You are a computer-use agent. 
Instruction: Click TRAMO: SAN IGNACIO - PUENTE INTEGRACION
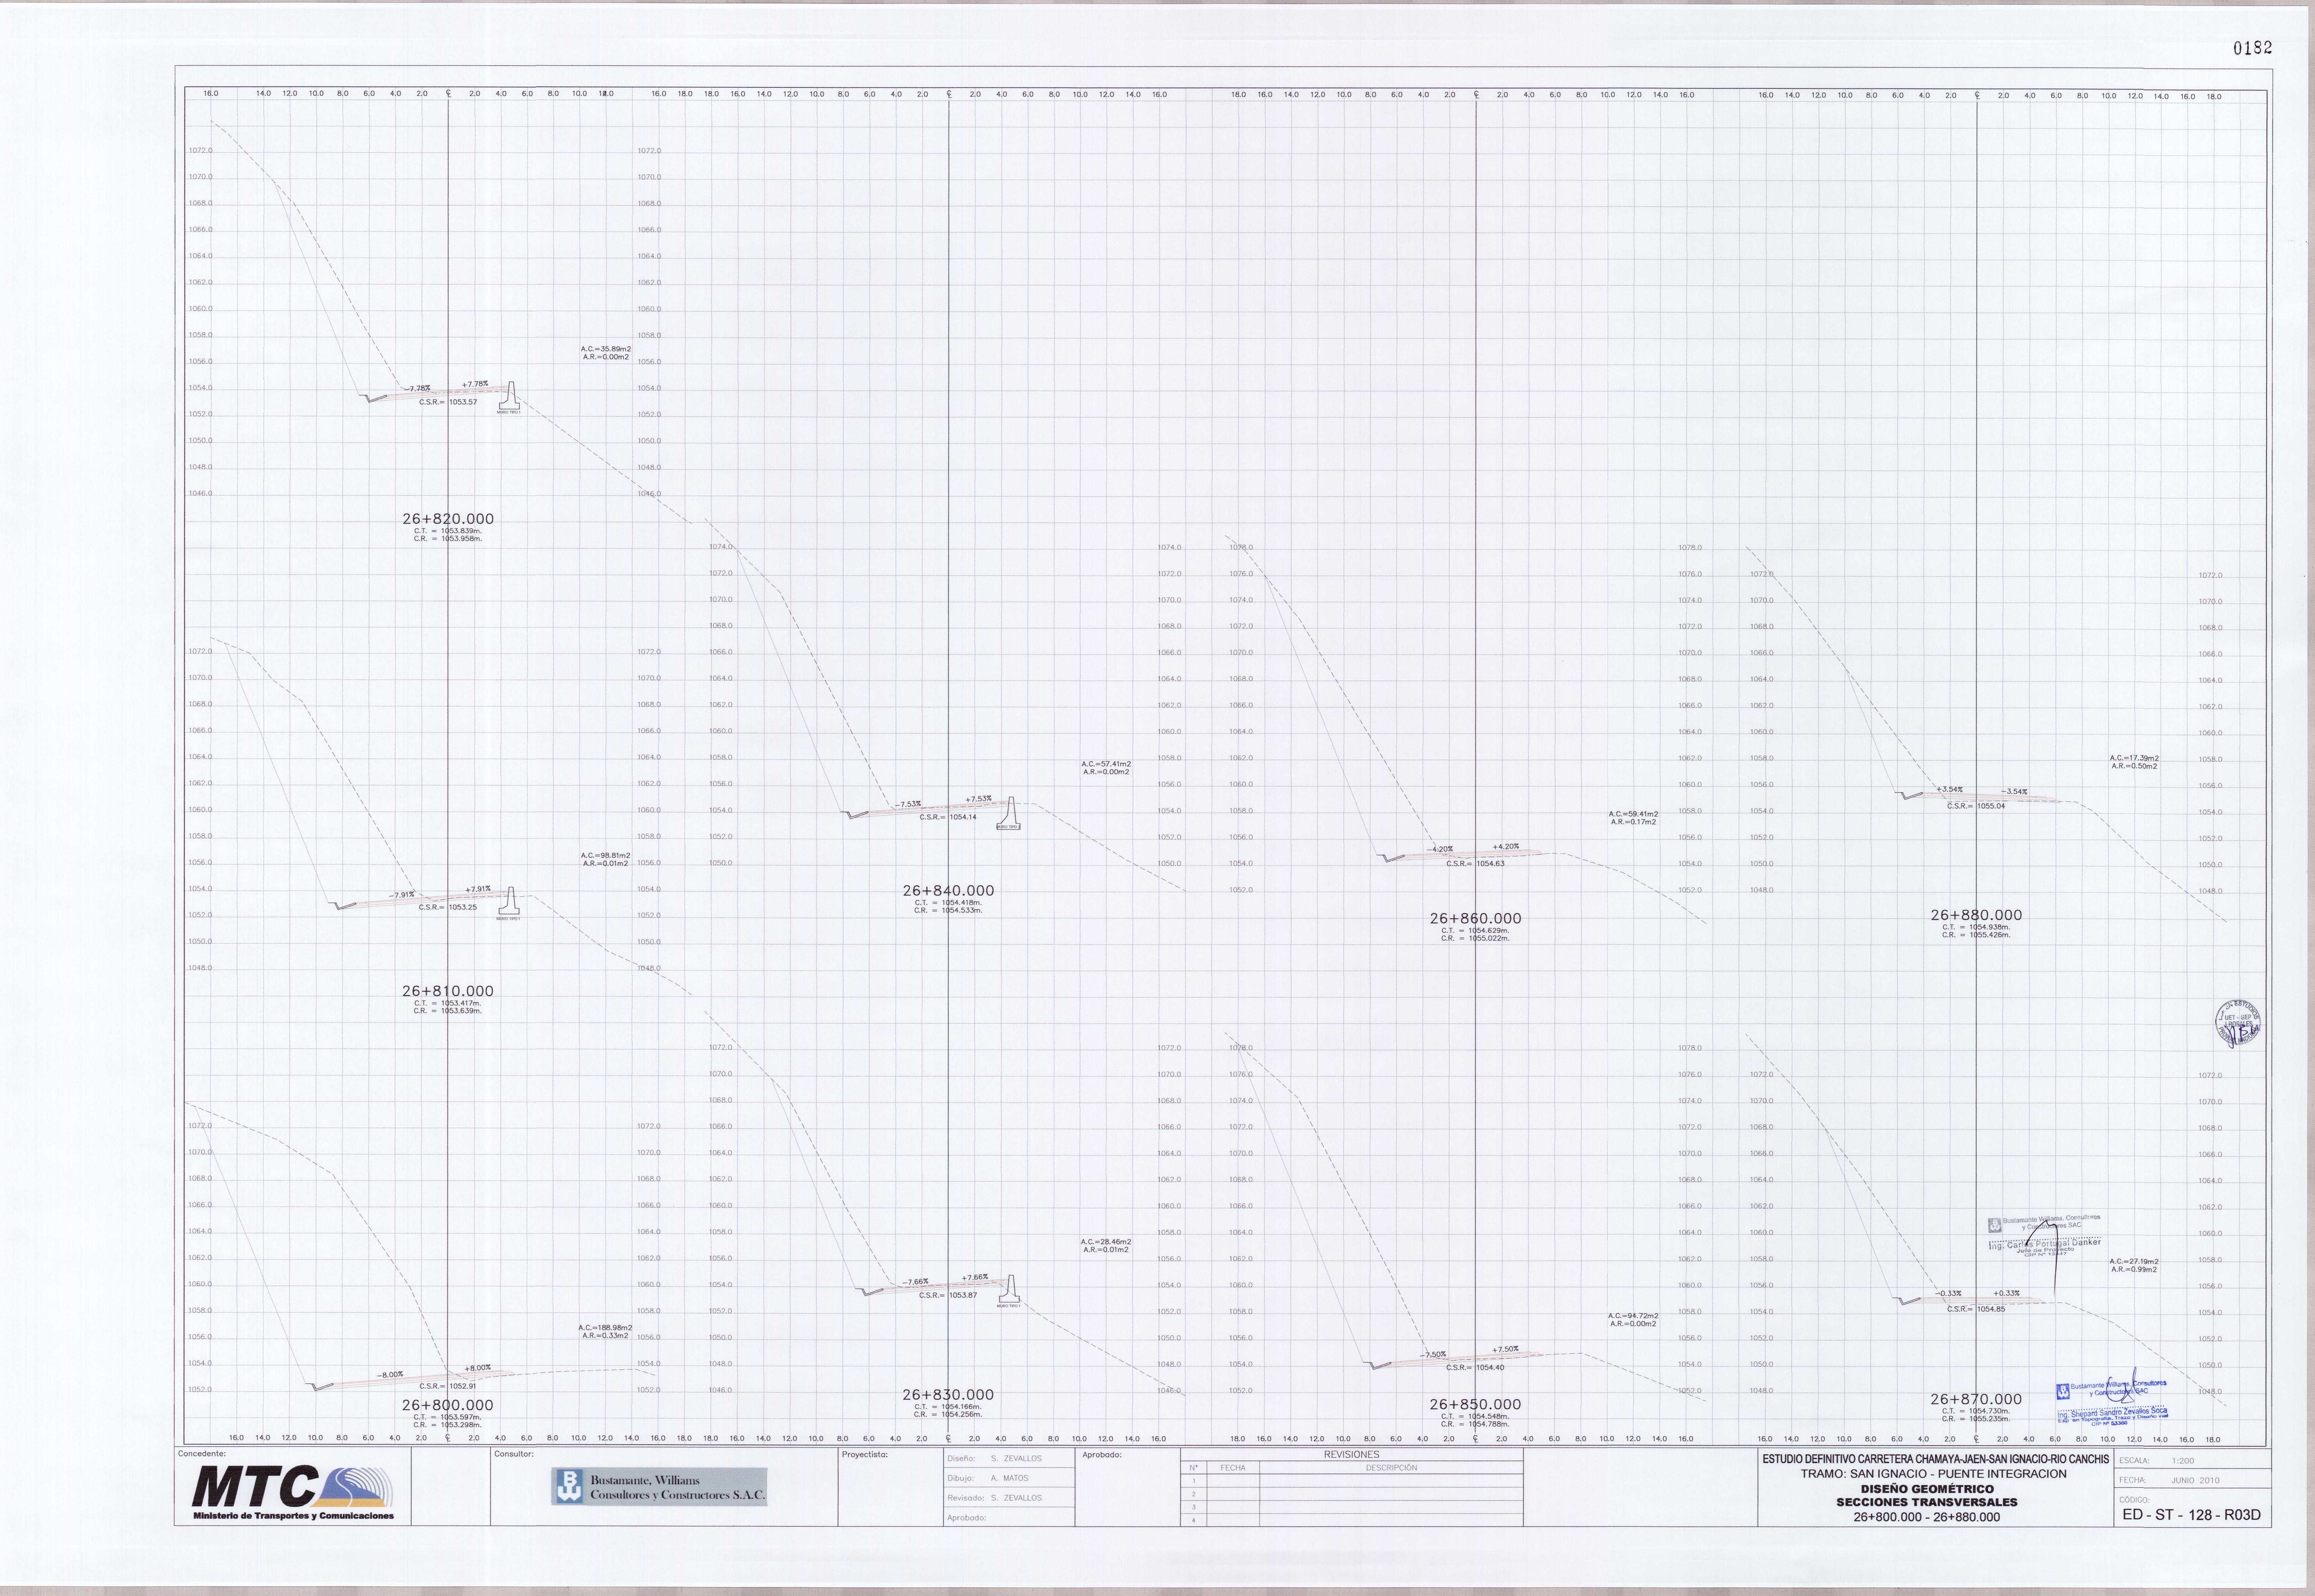point(1933,1474)
